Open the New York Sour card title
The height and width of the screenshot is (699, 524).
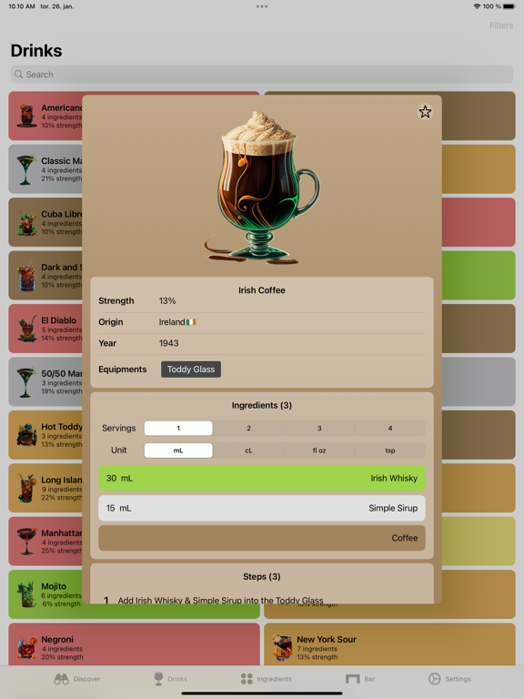(327, 639)
